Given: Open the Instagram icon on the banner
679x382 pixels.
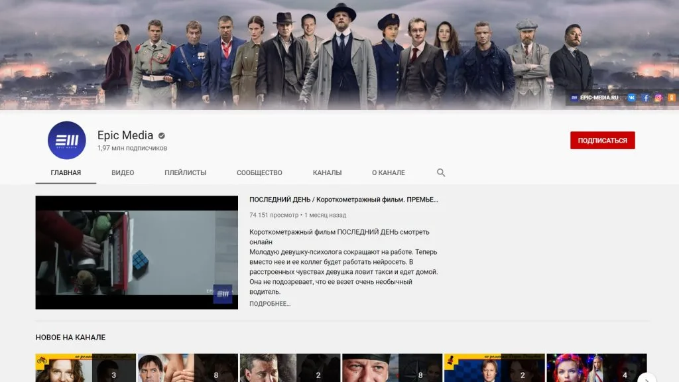Looking at the screenshot, I should (658, 97).
